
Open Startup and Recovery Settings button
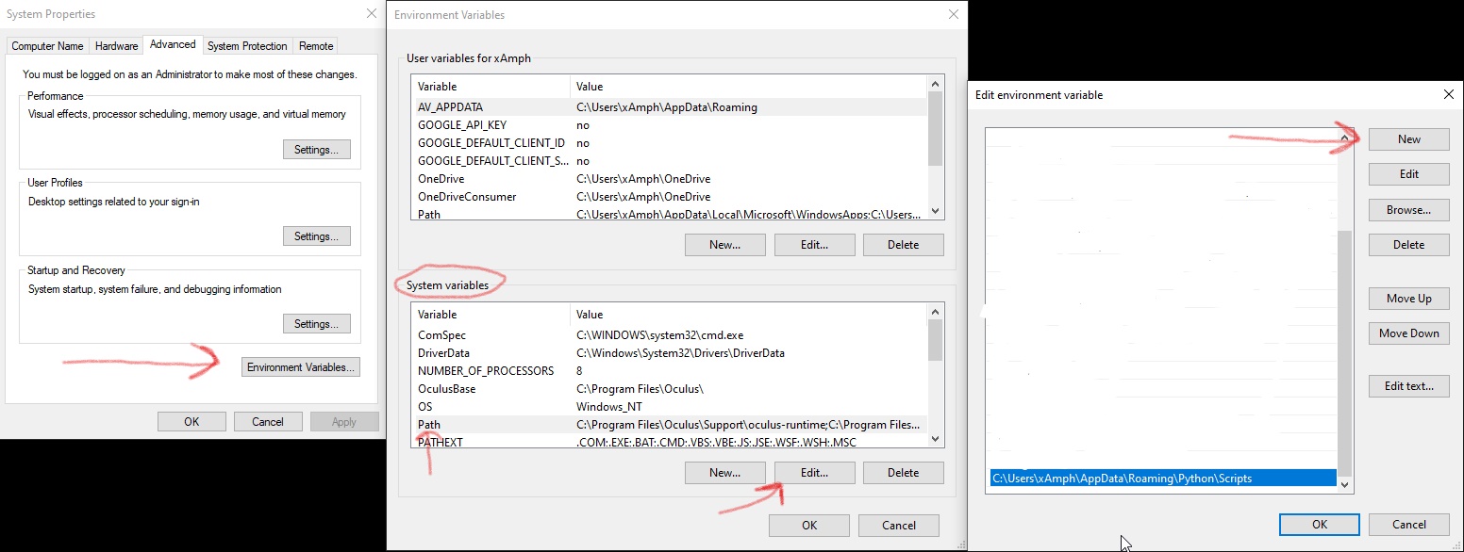pos(316,324)
